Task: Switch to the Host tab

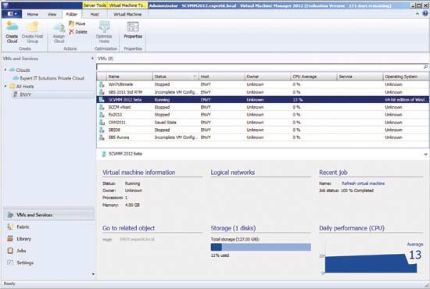Action: 95,14
